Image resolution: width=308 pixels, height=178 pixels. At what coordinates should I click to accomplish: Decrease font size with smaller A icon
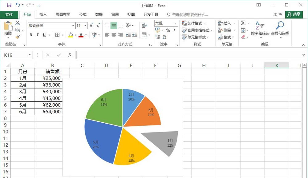pyautogui.click(x=98, y=26)
